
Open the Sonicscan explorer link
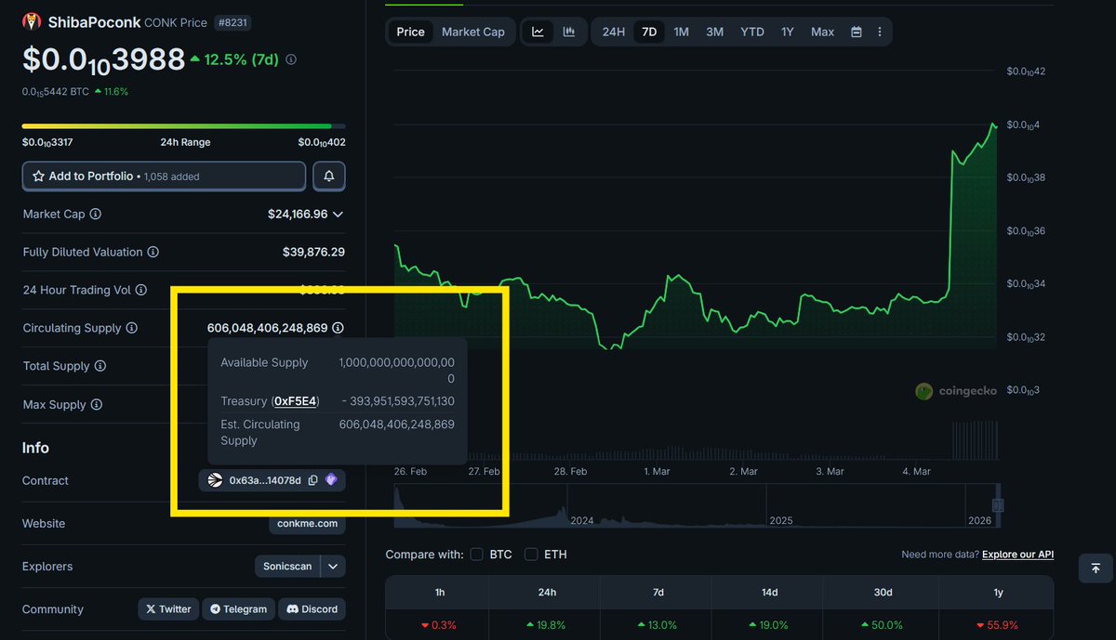(x=287, y=566)
